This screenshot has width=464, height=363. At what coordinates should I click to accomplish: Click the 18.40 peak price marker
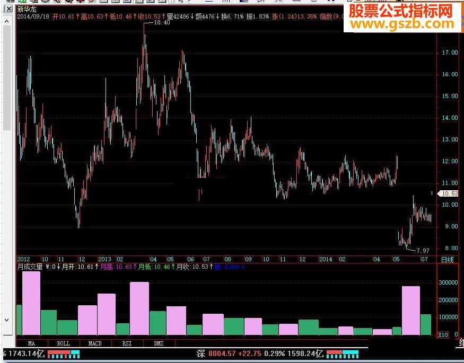162,22
